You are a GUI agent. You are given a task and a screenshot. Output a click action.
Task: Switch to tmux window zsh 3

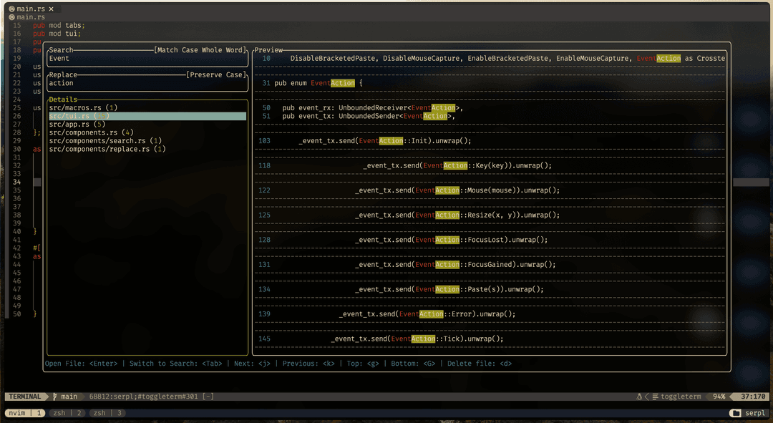pos(107,413)
